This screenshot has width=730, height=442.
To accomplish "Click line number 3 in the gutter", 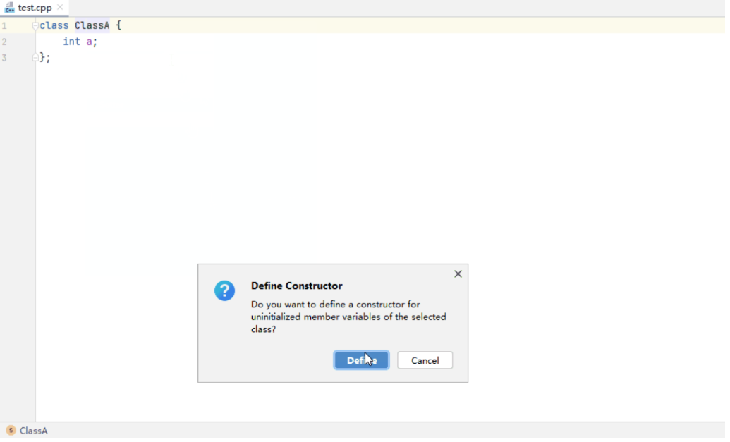I will [x=4, y=58].
